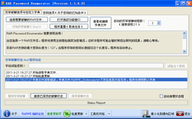This screenshot has height=119, width=192.
Task: Click the RAR Password Enumerator 简要使用说明 line
Action: point(34,33)
